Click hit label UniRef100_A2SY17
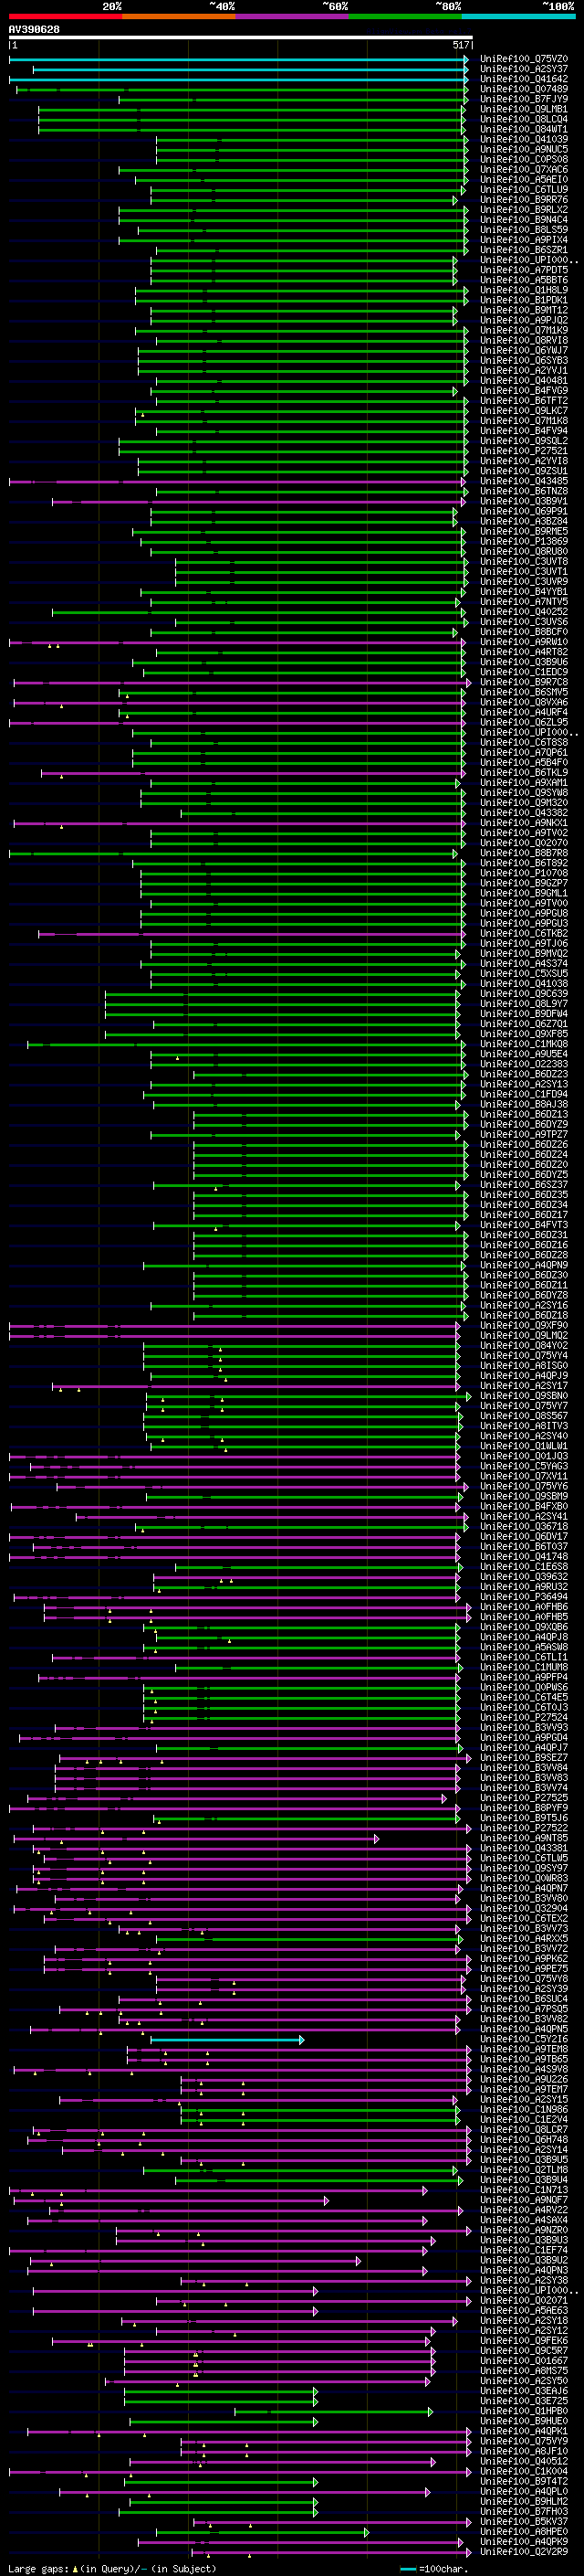Screen dimensions: 584x2576 click(x=523, y=1385)
